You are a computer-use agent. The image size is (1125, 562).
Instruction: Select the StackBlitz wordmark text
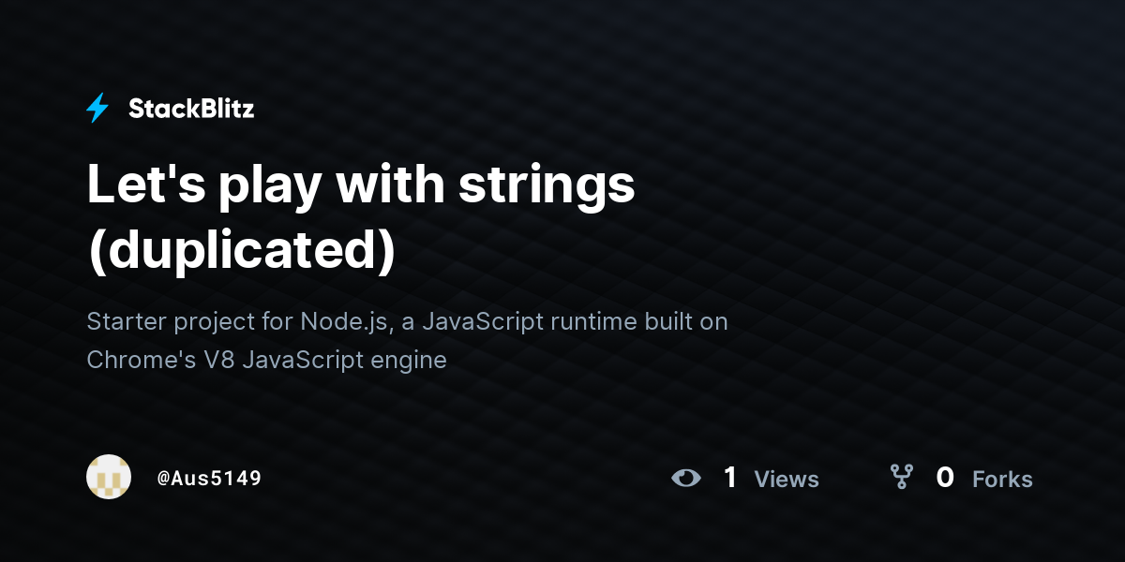(x=191, y=109)
